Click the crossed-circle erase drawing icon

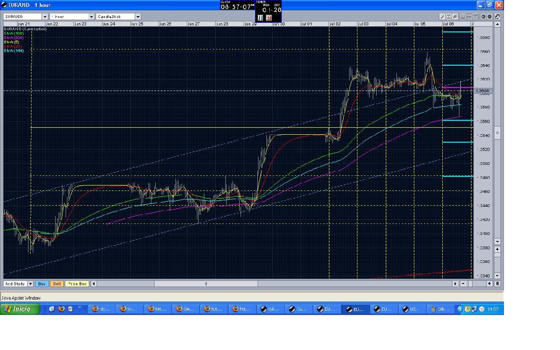click(x=455, y=17)
